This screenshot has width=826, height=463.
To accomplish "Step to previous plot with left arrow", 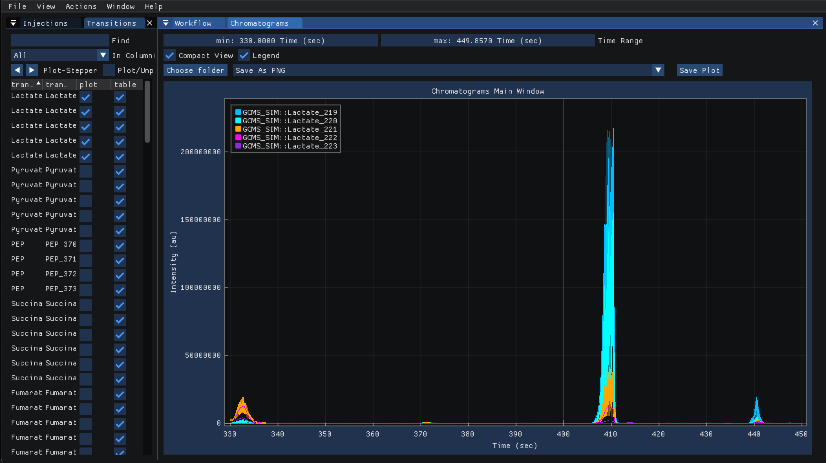I will tap(17, 70).
